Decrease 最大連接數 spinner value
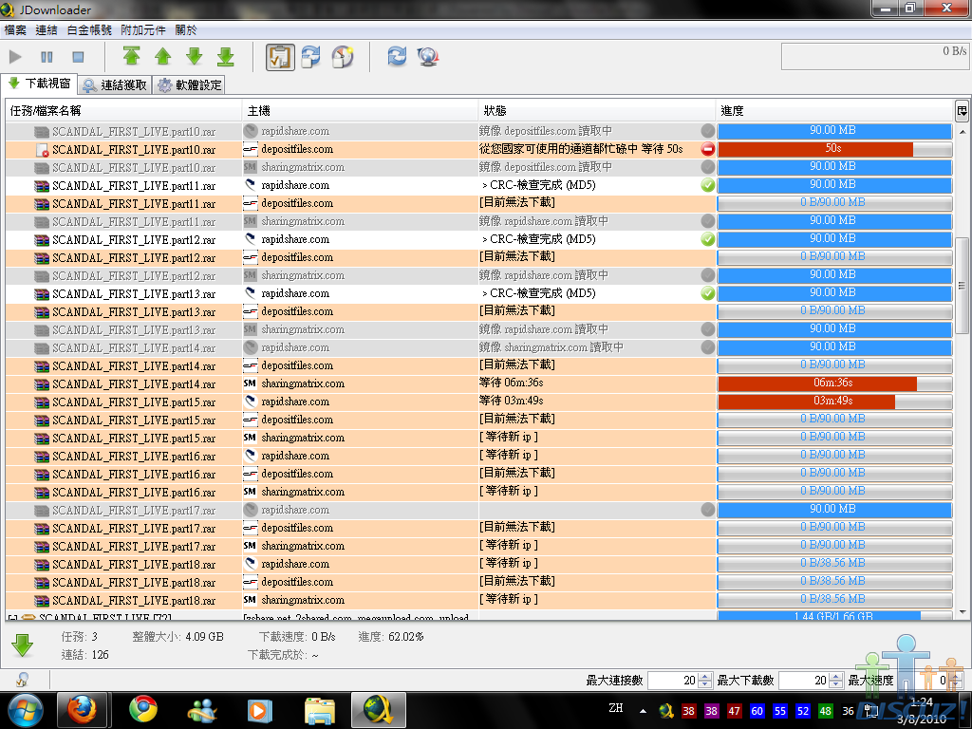 coord(705,684)
